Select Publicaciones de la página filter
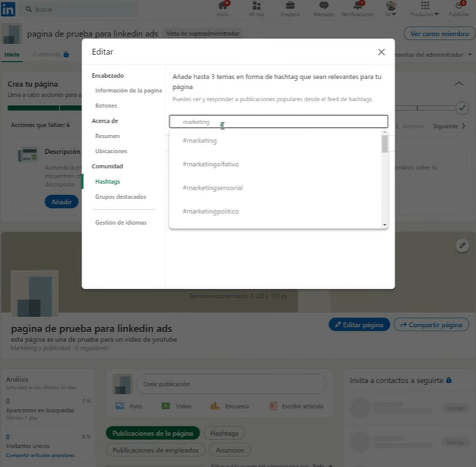 [152, 433]
